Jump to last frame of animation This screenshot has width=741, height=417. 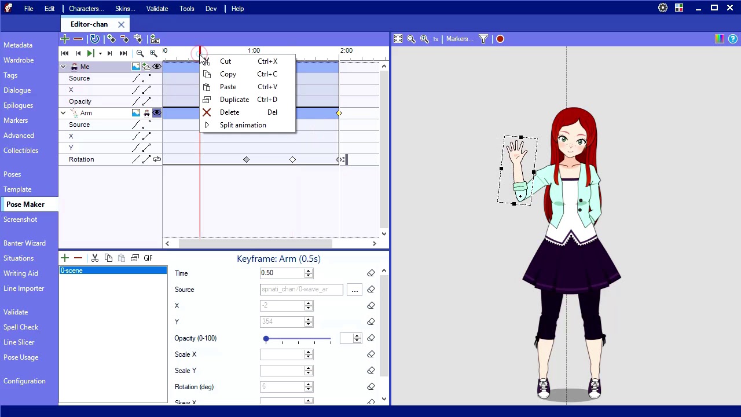[x=123, y=53]
